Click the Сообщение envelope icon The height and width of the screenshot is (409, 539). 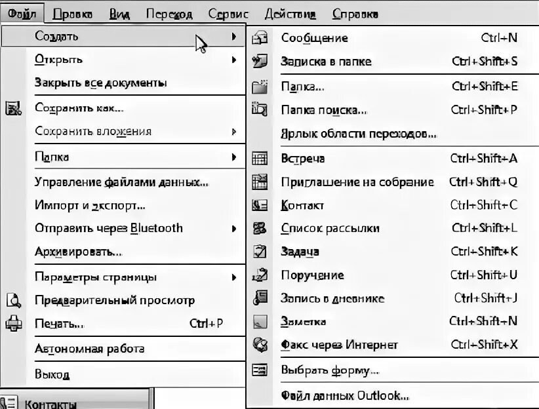click(x=260, y=38)
